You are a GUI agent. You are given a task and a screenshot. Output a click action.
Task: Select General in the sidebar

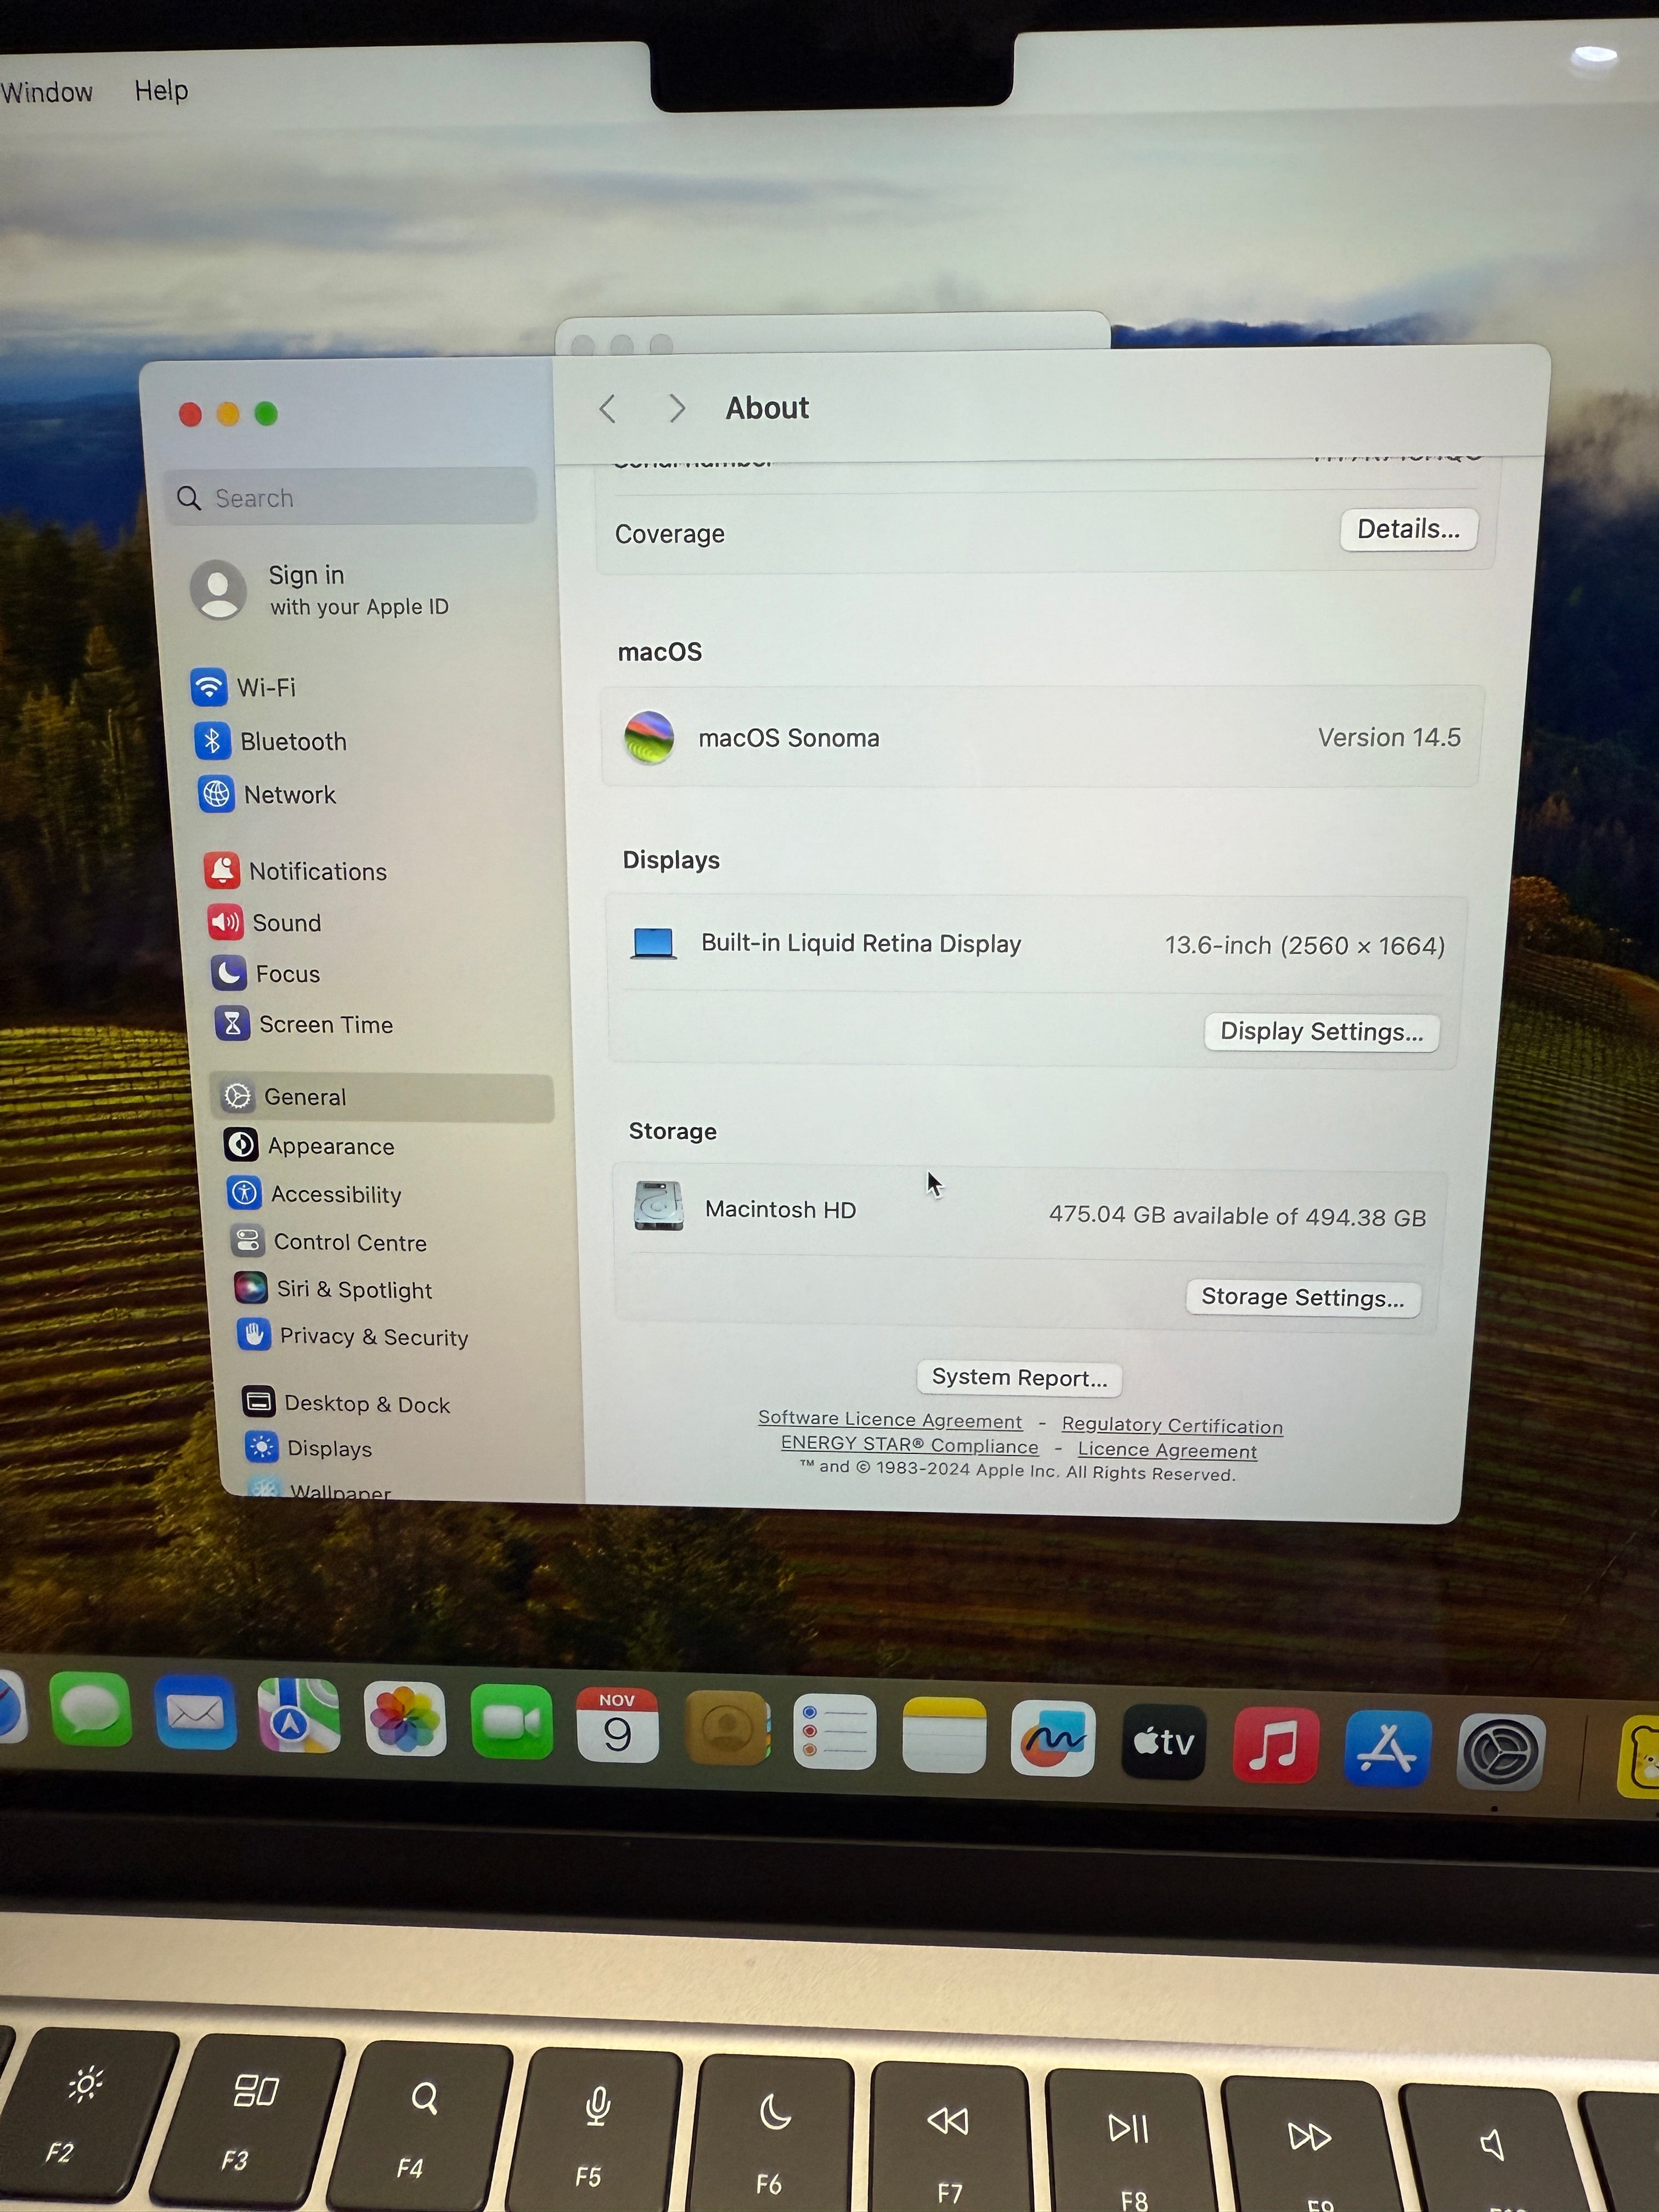pyautogui.click(x=382, y=1097)
